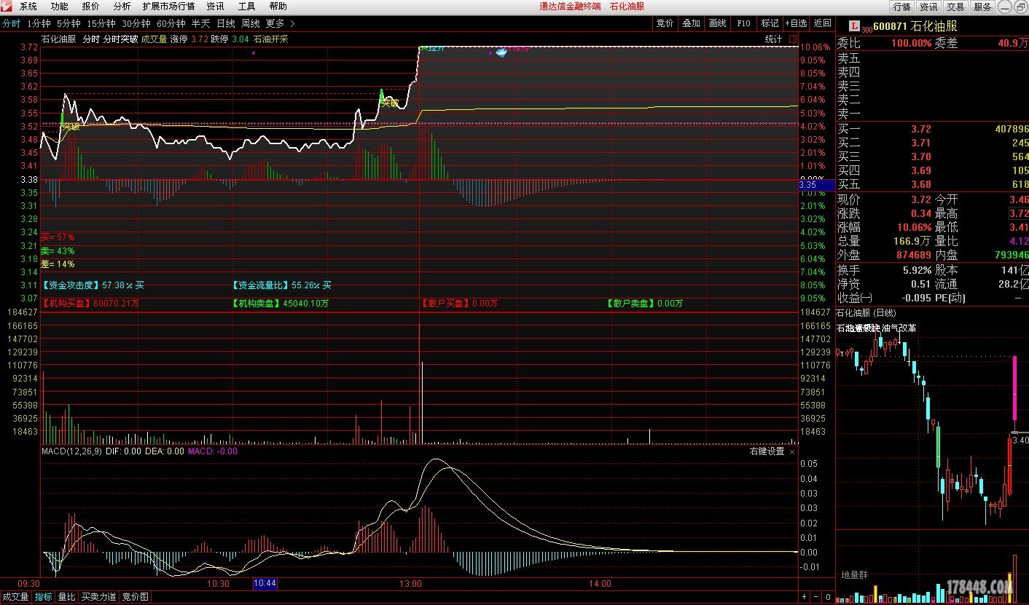Switch to 1分钟 period
The height and width of the screenshot is (605, 1029).
39,23
